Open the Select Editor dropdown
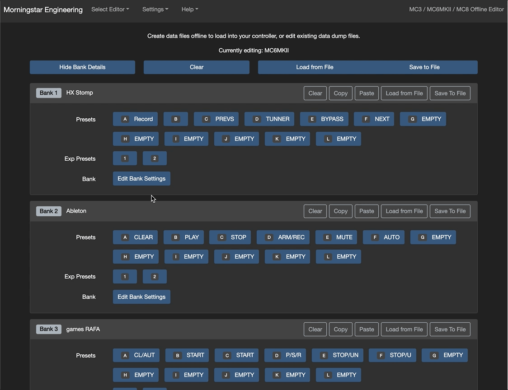The height and width of the screenshot is (390, 508). pyautogui.click(x=110, y=9)
